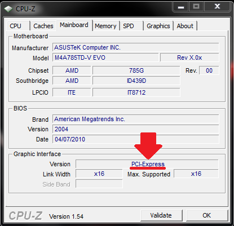Select the model value M4A785TD-V EVO

pos(105,57)
